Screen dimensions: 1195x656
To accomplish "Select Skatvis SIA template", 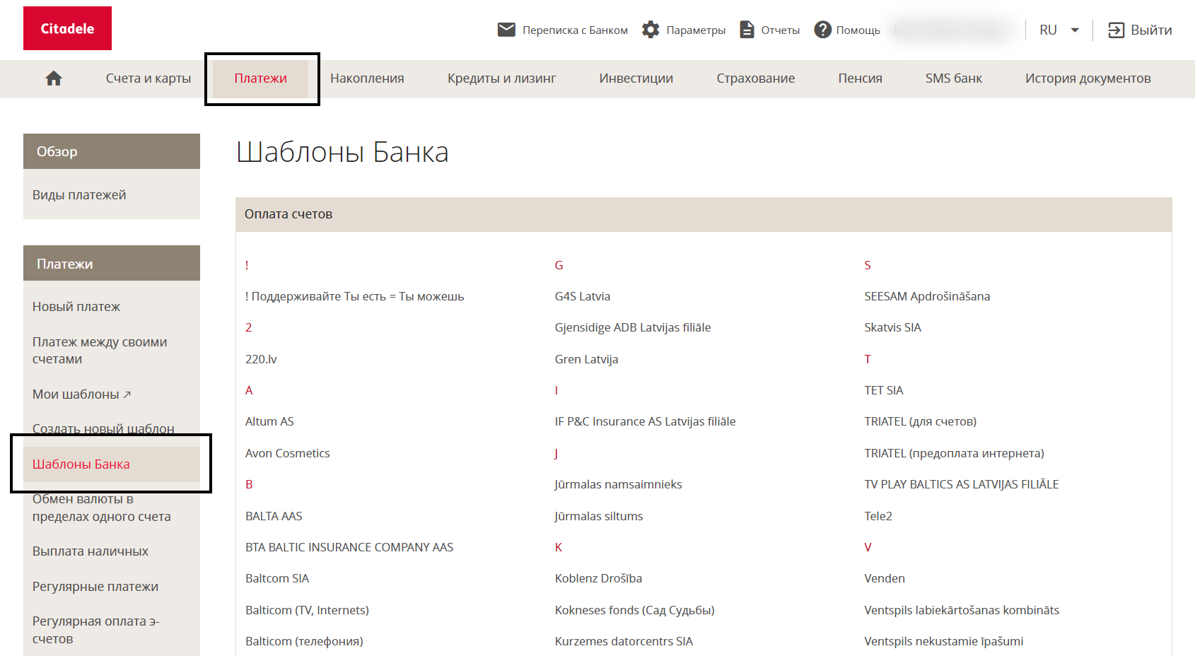I will point(892,327).
